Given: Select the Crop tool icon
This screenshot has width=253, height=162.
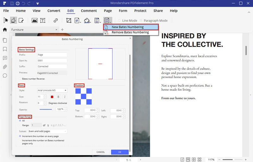Looking at the screenshot, I should 69,21.
